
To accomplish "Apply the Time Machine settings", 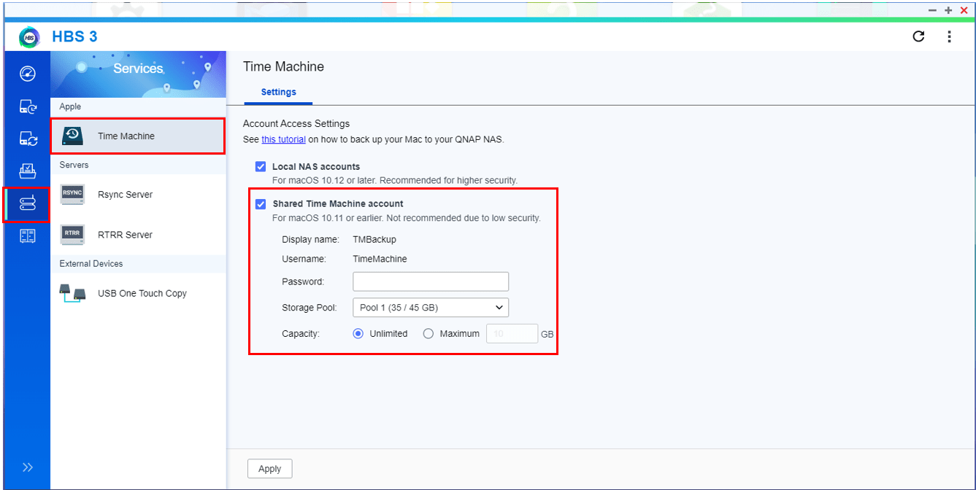I will coord(269,468).
